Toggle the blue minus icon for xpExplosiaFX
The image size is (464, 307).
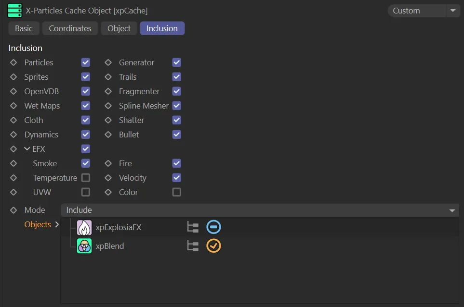[213, 227]
